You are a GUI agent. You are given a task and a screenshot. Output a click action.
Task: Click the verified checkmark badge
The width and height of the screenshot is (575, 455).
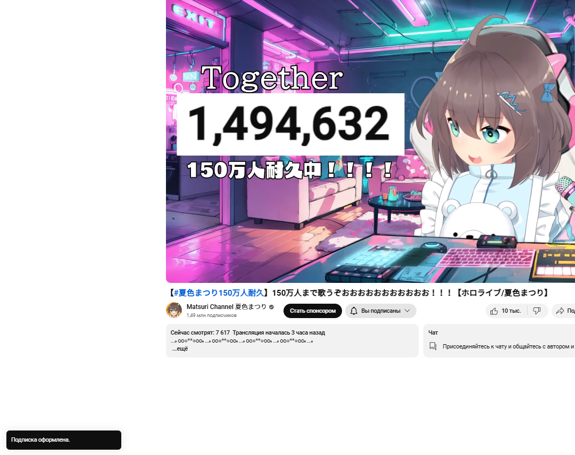coord(271,307)
